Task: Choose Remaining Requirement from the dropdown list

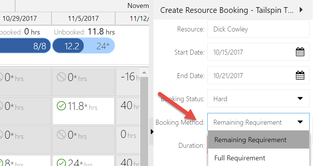Action: point(250,140)
